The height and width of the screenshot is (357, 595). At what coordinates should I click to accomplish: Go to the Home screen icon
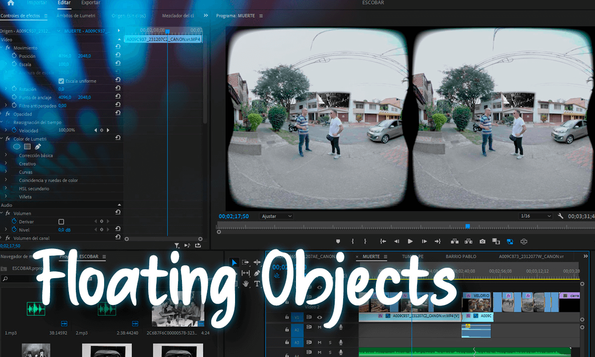coord(10,2)
